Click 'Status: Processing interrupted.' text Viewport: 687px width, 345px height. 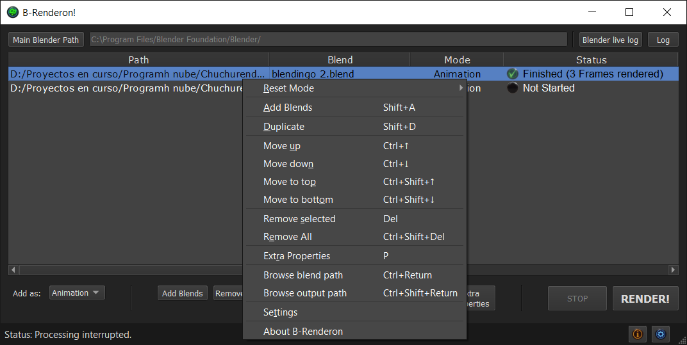[68, 335]
